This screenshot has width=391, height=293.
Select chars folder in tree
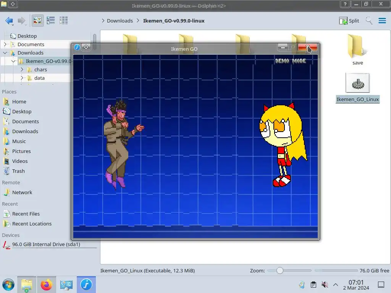[40, 69]
